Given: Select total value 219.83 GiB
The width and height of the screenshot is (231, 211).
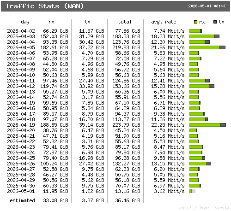Looking at the screenshot, I should point(126,47).
